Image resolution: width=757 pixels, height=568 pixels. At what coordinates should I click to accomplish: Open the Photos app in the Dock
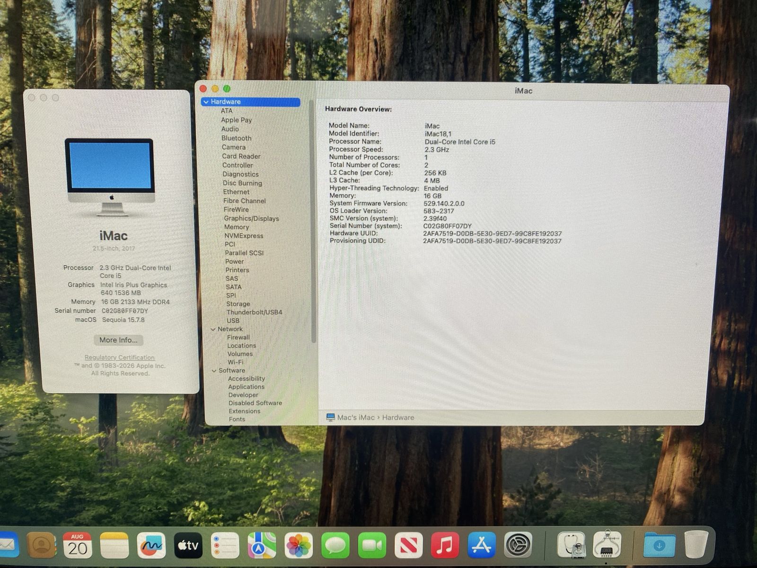(299, 545)
